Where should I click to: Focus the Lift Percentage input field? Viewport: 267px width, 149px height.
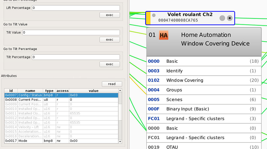pos(76,8)
